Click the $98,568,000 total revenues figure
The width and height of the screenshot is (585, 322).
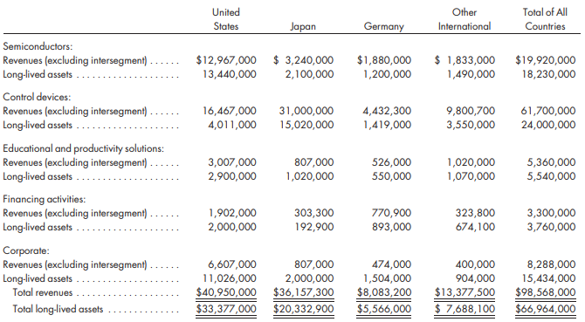546,292
